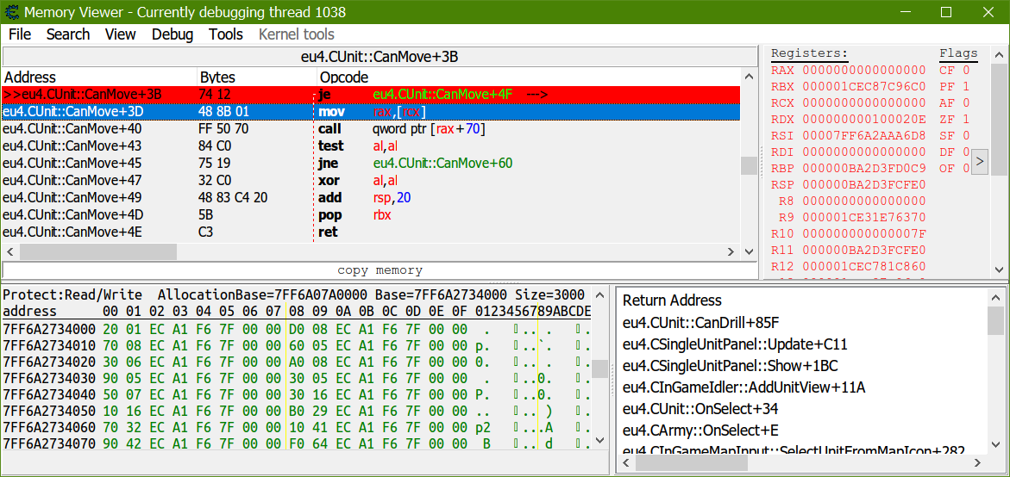1010x477 pixels.
Task: Toggle the PF flag
Action: click(x=955, y=86)
